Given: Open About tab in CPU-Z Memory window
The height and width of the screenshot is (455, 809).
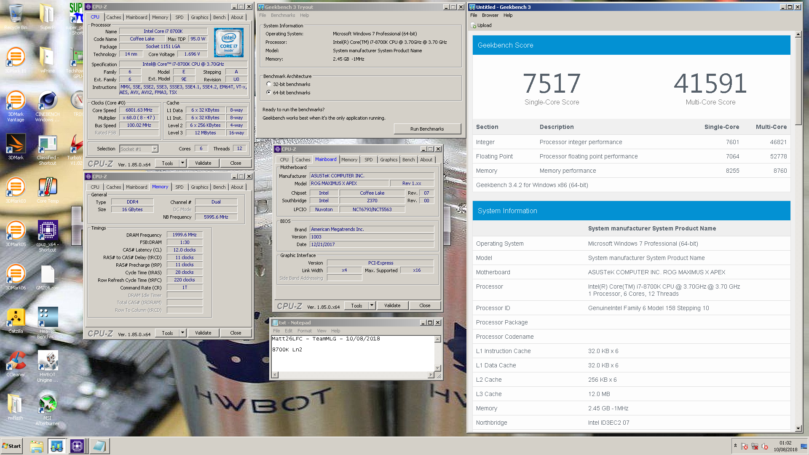Looking at the screenshot, I should (x=237, y=187).
